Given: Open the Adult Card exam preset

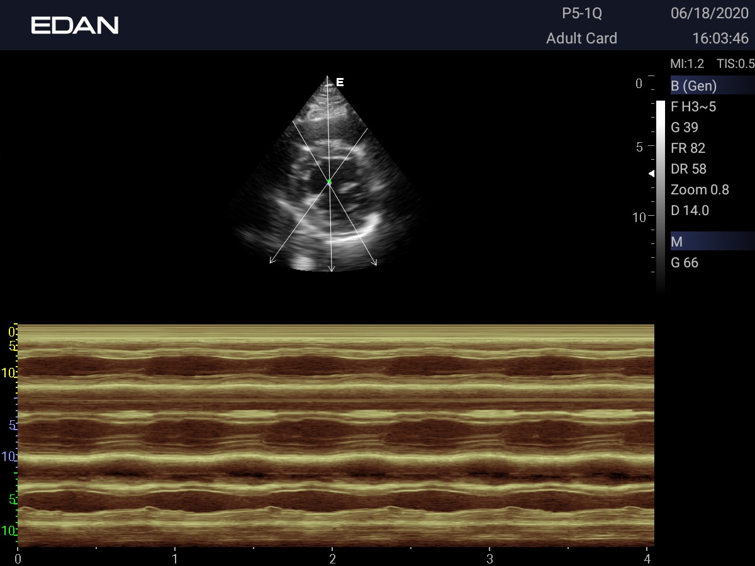Looking at the screenshot, I should (581, 38).
